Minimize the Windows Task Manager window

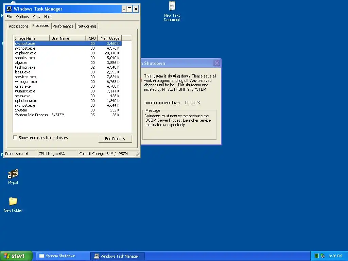124,9
